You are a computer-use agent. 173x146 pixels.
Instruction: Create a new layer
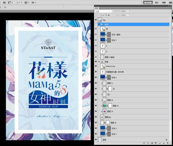[163, 143]
